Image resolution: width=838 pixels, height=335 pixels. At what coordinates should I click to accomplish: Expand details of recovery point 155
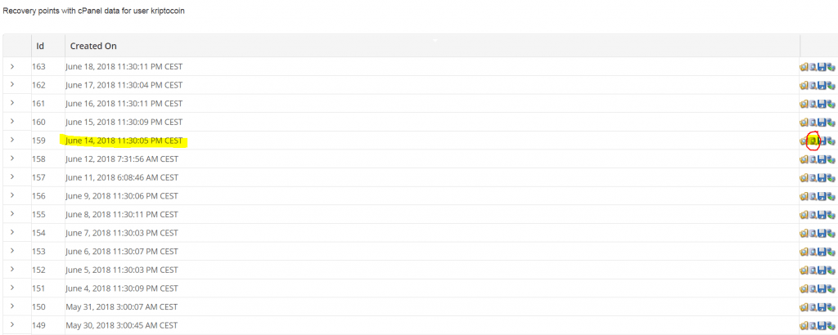point(12,214)
